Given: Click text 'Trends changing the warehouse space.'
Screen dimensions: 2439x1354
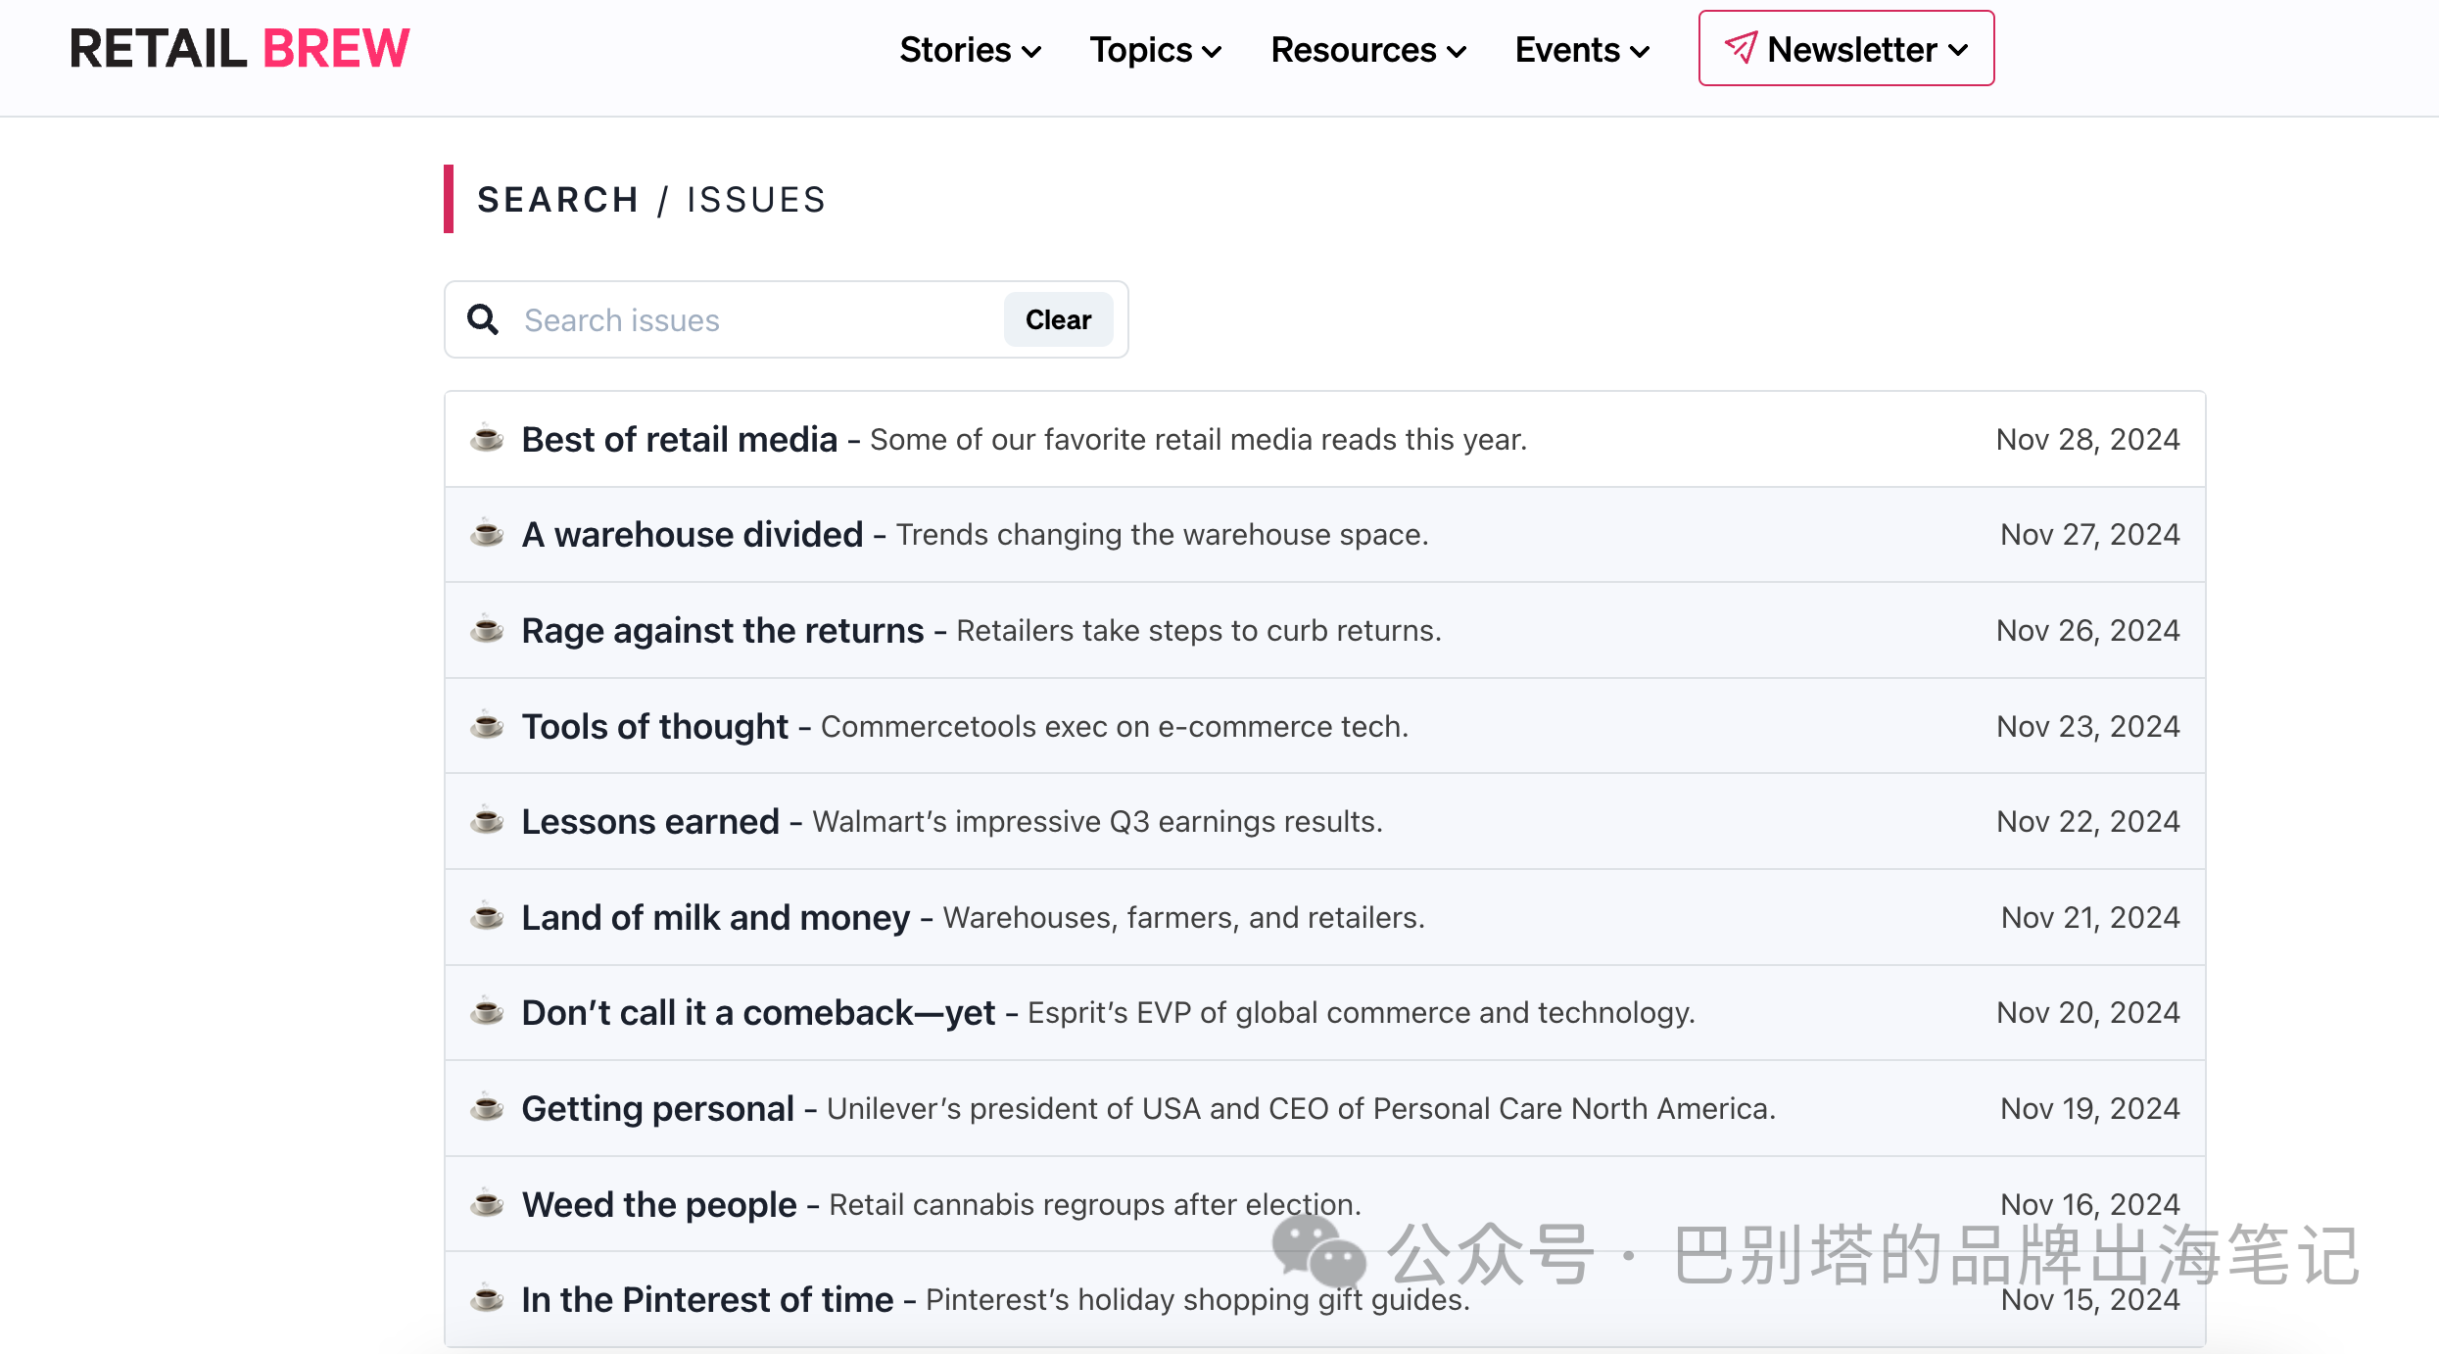Looking at the screenshot, I should point(1163,534).
